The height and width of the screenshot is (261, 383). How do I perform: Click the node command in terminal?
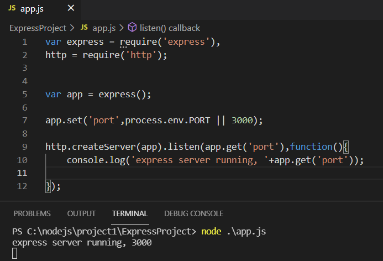(211, 232)
